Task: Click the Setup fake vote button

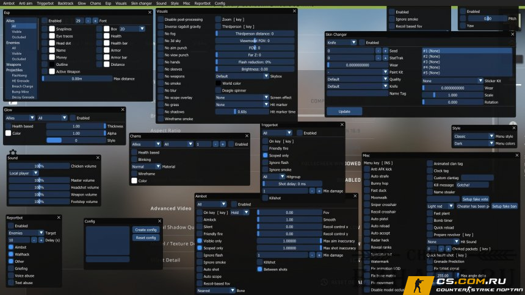Action: (x=475, y=199)
